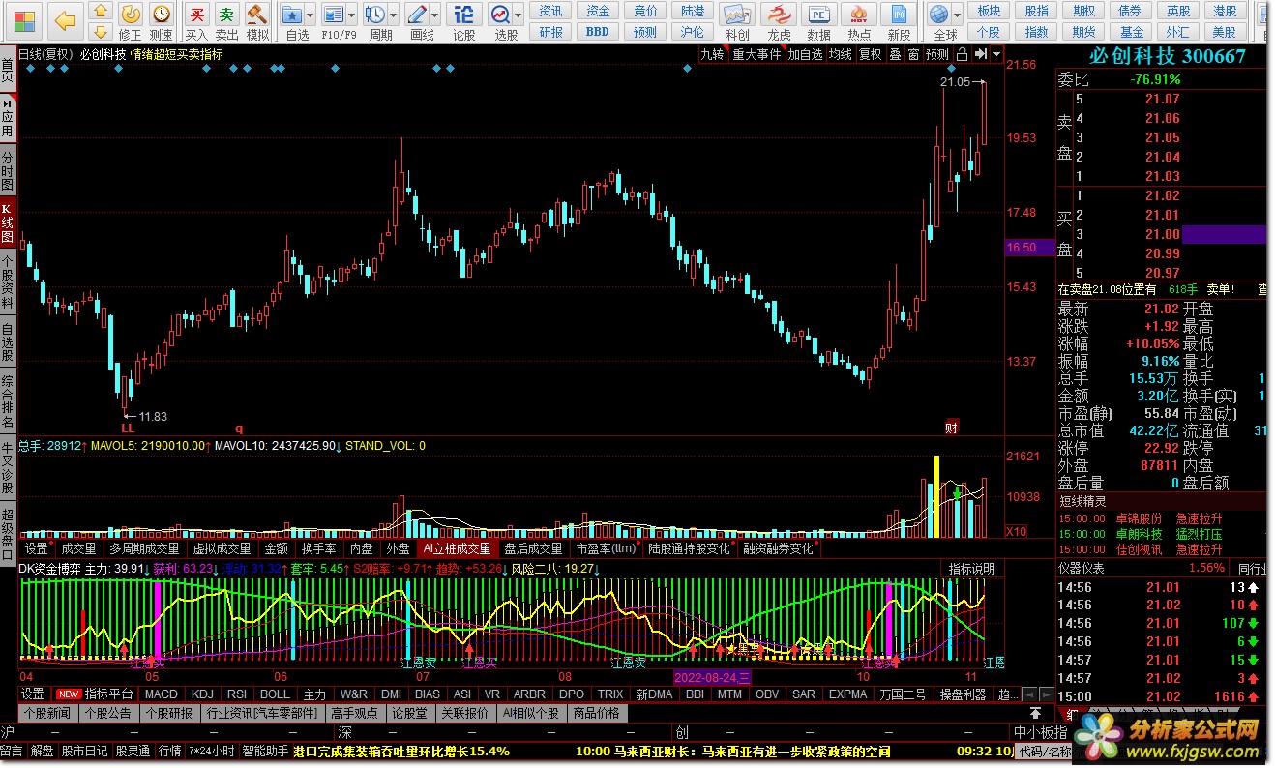
Task: Open the 分时图 sidebar tab
Action: click(x=8, y=171)
